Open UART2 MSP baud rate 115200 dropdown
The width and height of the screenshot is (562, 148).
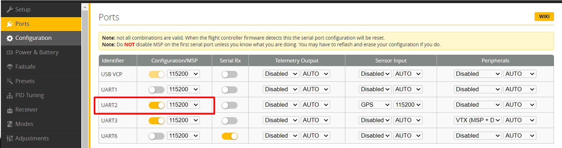pyautogui.click(x=184, y=105)
